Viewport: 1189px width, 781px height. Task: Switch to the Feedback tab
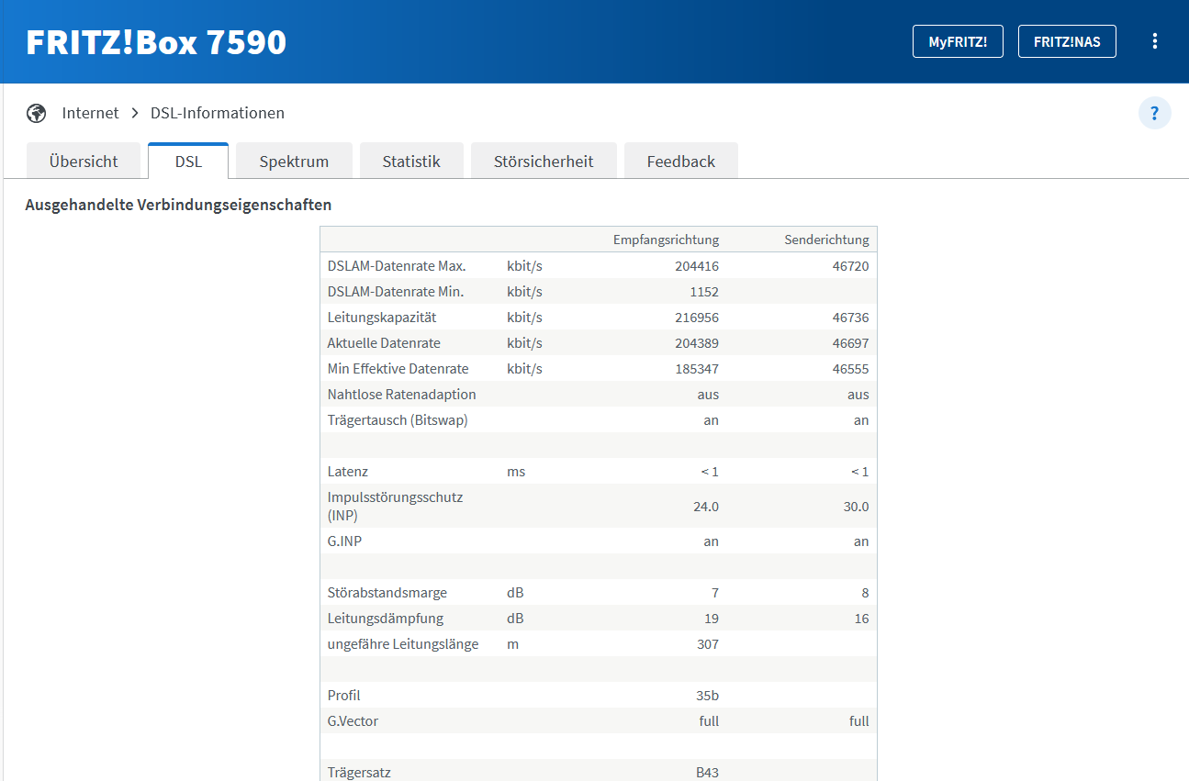coord(680,161)
